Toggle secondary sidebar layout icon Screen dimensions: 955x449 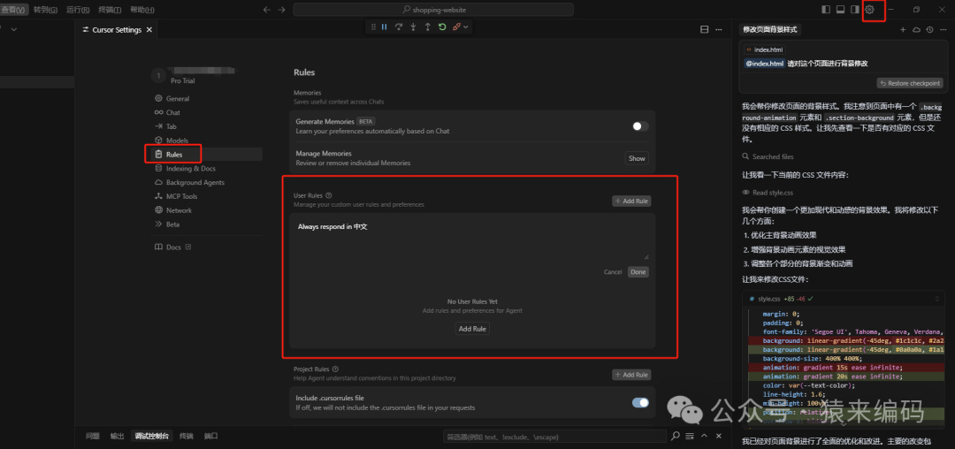point(855,10)
